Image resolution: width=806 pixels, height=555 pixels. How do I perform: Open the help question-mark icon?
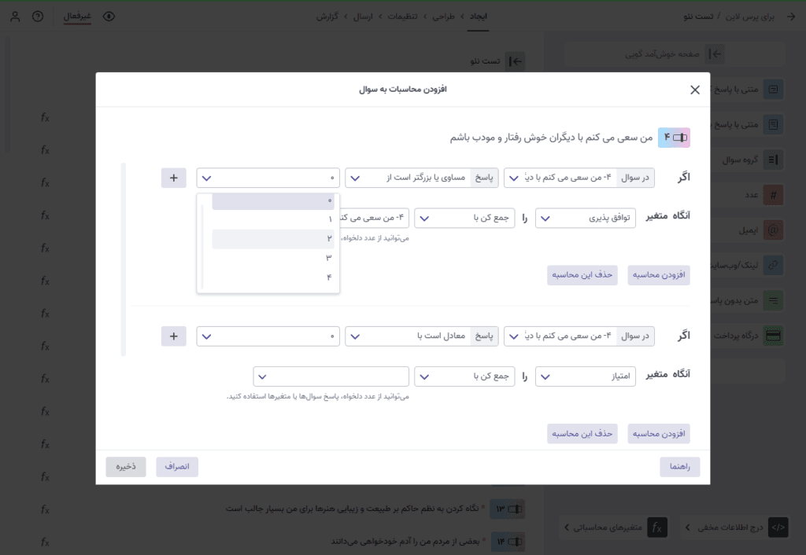38,17
